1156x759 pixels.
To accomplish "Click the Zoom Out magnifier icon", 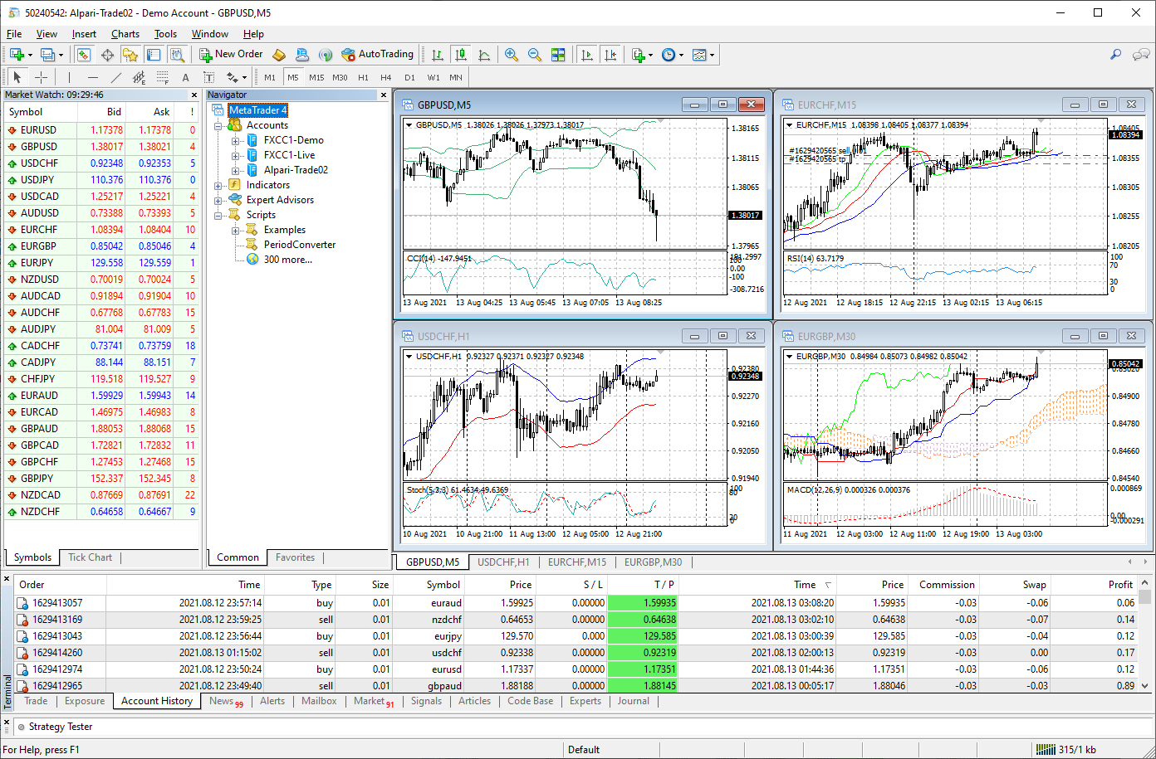I will (x=535, y=55).
